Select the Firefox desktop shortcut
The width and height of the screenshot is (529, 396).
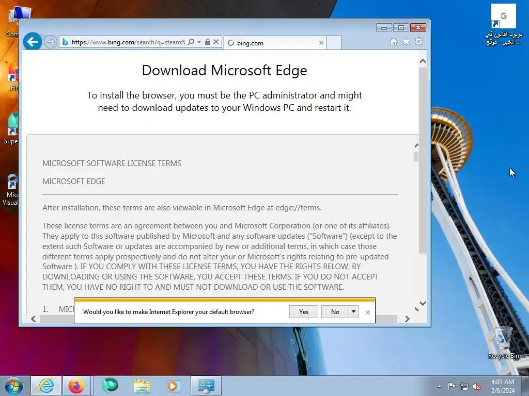[x=13, y=76]
